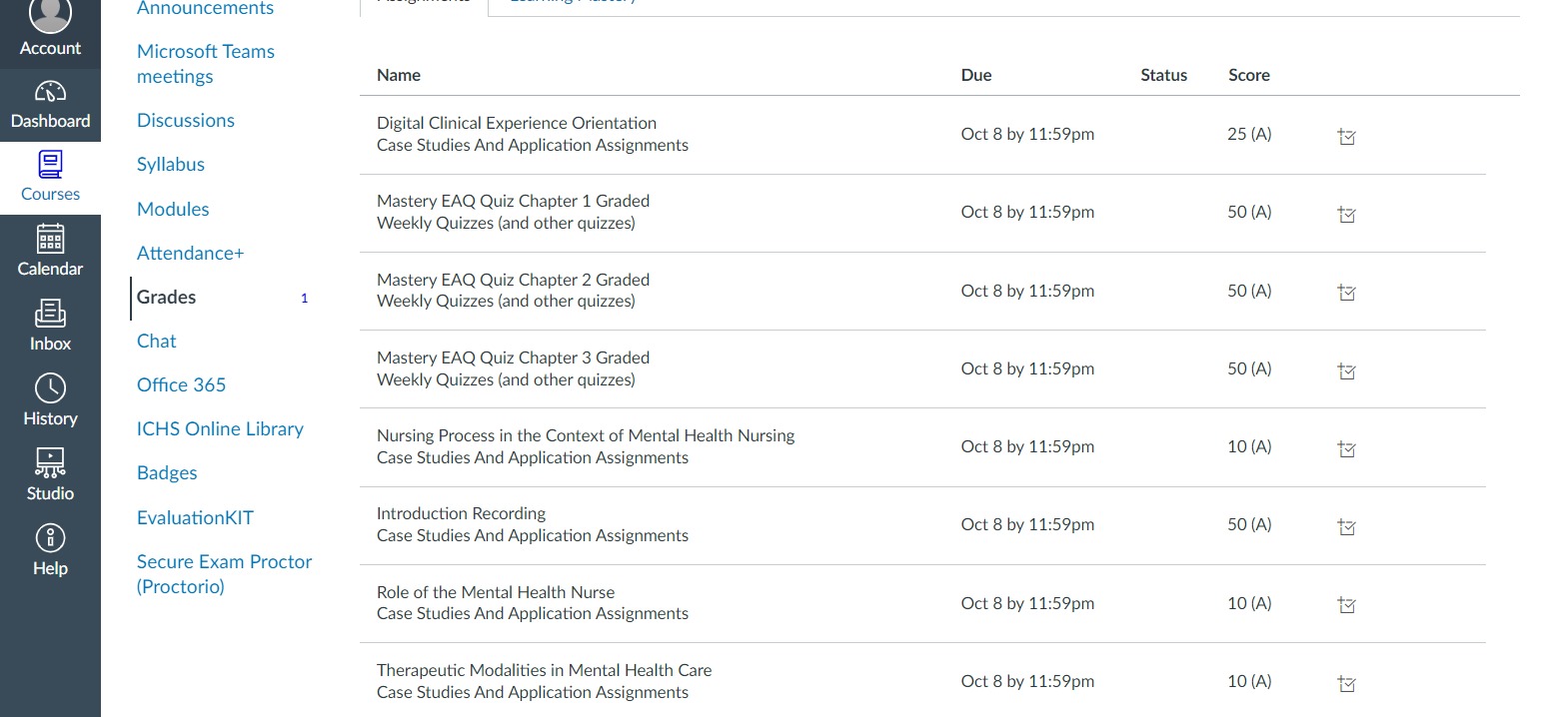Image resolution: width=1563 pixels, height=717 pixels.
Task: Open the Discussions course menu link
Action: (x=186, y=120)
